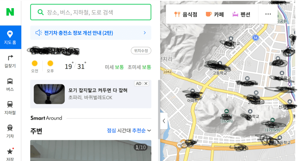Select the 버스 bus icon
Screen dimensions: 298x161
tap(10, 85)
